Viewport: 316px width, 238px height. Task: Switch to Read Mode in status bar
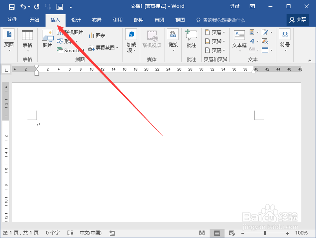click(202, 233)
